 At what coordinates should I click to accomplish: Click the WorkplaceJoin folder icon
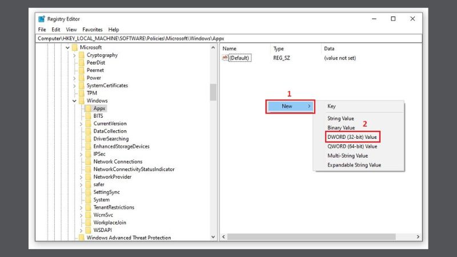[88, 222]
